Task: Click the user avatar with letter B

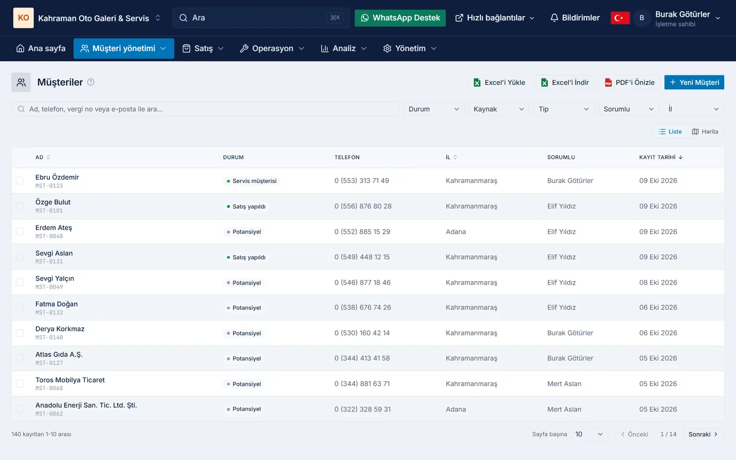Action: (642, 18)
